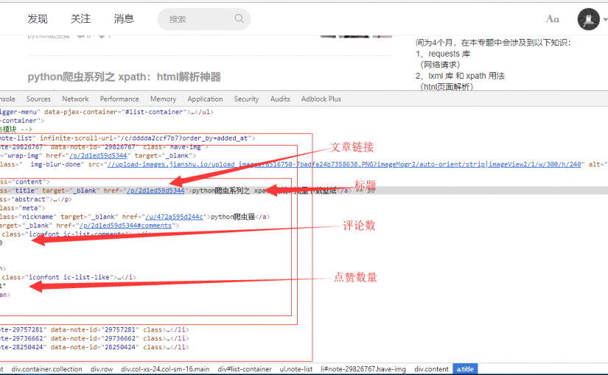Open the Aa font settings icon
Image resolution: width=608 pixels, height=375 pixels.
[552, 19]
